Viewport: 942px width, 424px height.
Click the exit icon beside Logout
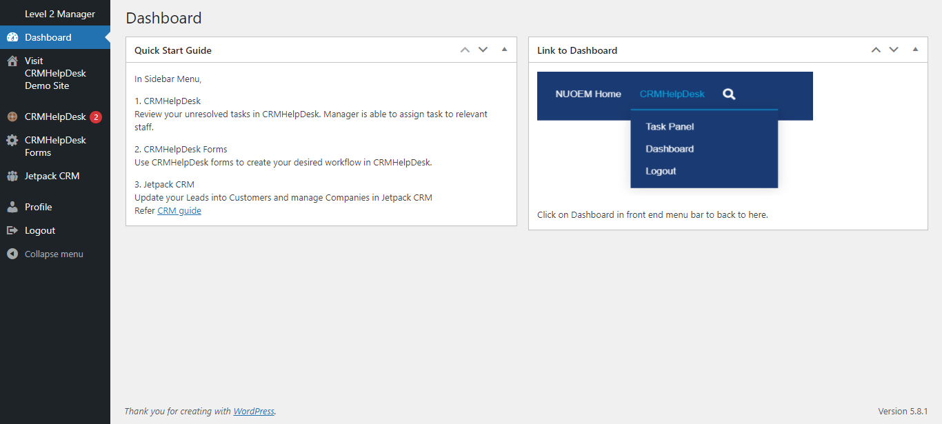(12, 230)
